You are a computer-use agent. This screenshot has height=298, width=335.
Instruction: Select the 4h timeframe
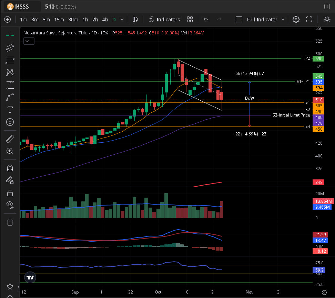tap(105, 20)
